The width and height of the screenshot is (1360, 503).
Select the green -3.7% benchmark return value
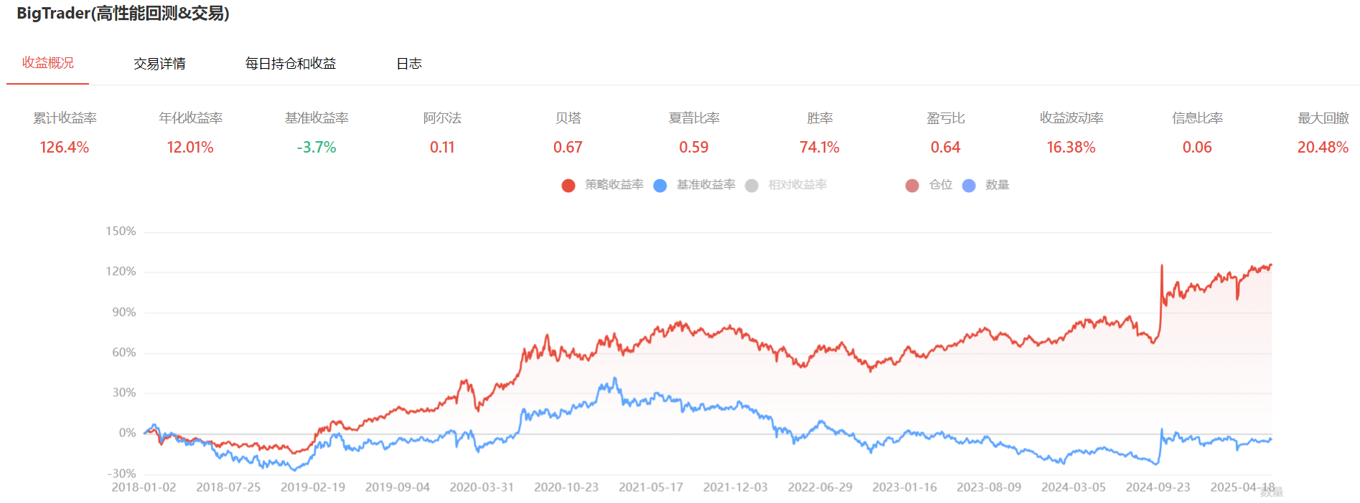coord(316,148)
